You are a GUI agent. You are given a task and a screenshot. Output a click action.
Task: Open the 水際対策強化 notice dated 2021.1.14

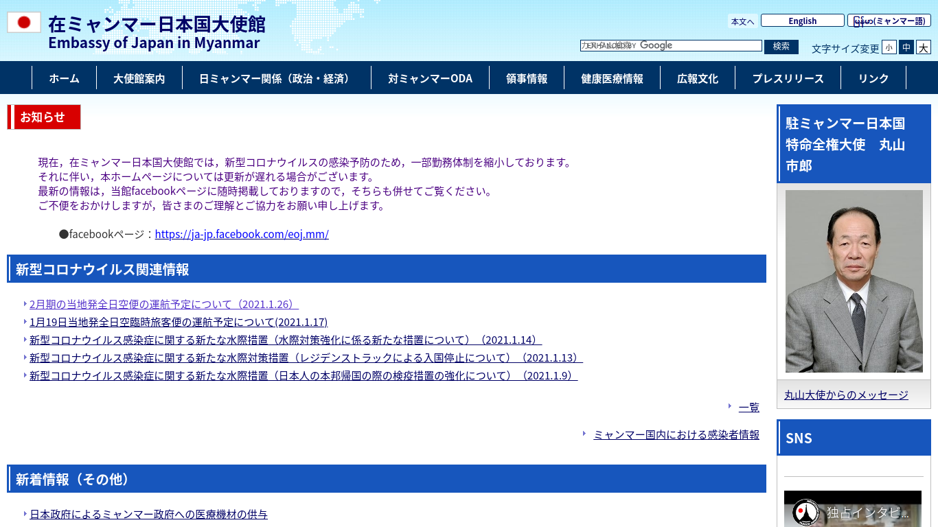(286, 340)
